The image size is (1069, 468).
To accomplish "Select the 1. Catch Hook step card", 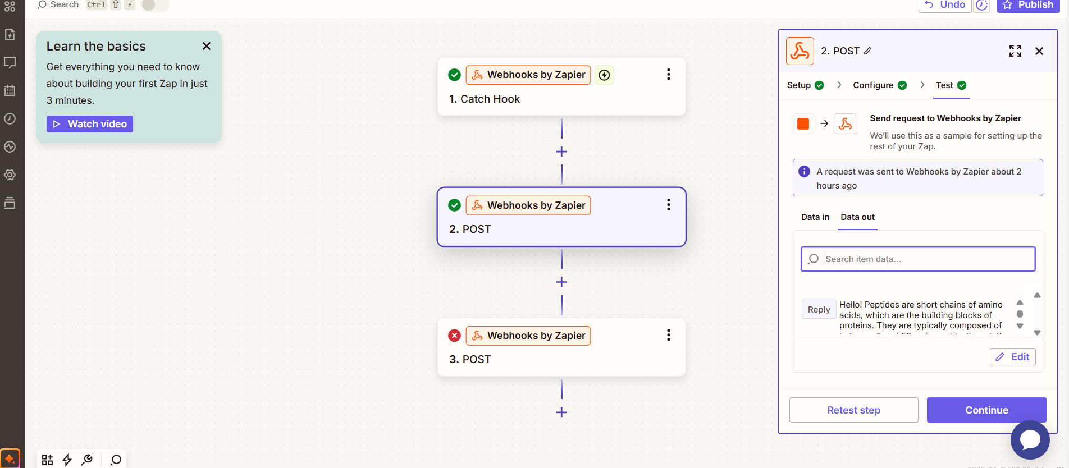I will (x=561, y=86).
